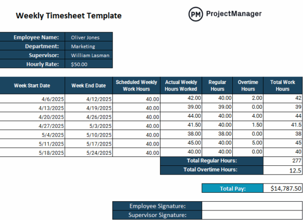Click the Actual Weekly Hours Worked header
This screenshot has width=303, height=220.
tap(181, 85)
